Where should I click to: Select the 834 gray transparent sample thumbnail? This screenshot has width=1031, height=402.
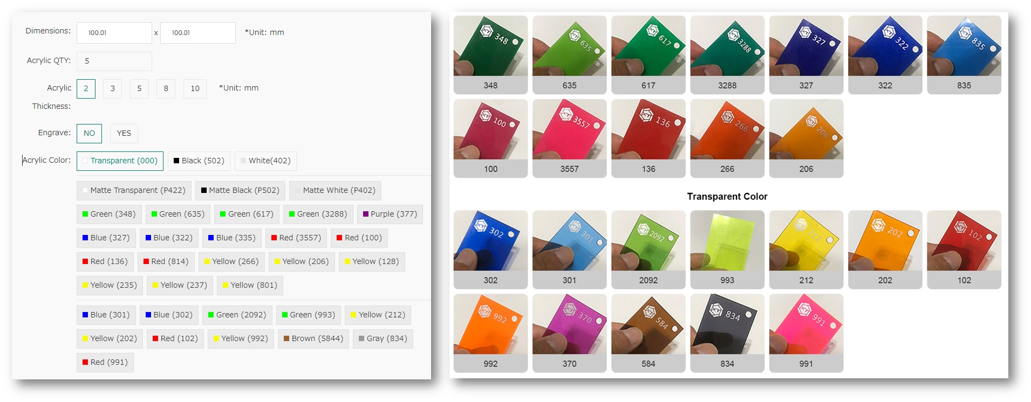coord(727,333)
